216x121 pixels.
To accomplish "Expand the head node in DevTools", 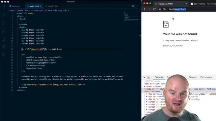I will click(x=144, y=86).
